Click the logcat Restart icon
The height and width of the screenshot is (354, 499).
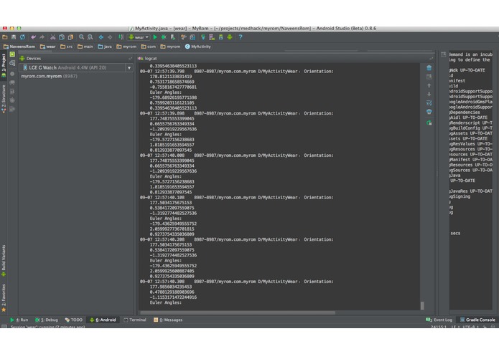pyautogui.click(x=429, y=123)
